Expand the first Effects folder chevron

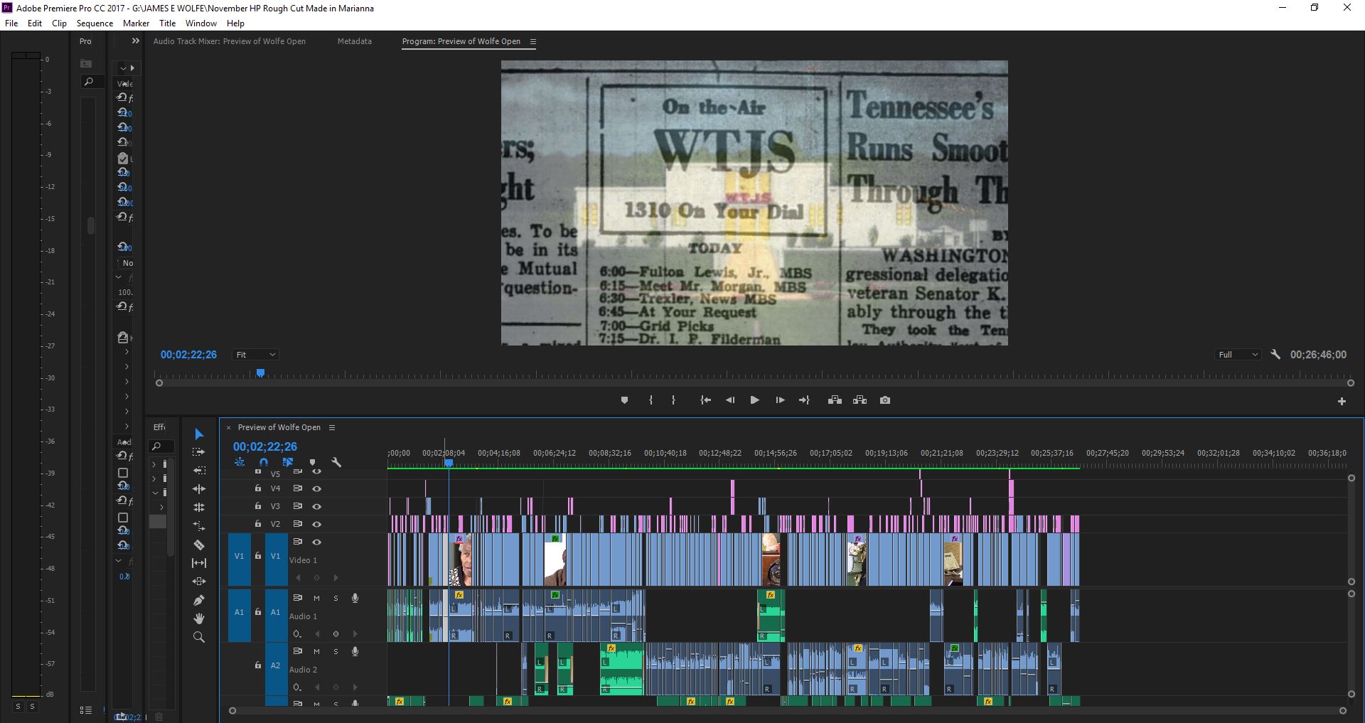tap(154, 464)
